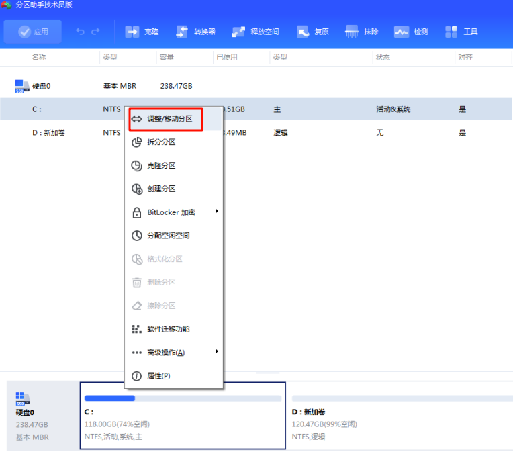Image resolution: width=513 pixels, height=452 pixels.
Task: Expand the BitLocker 加密 submenu
Action: coord(173,212)
